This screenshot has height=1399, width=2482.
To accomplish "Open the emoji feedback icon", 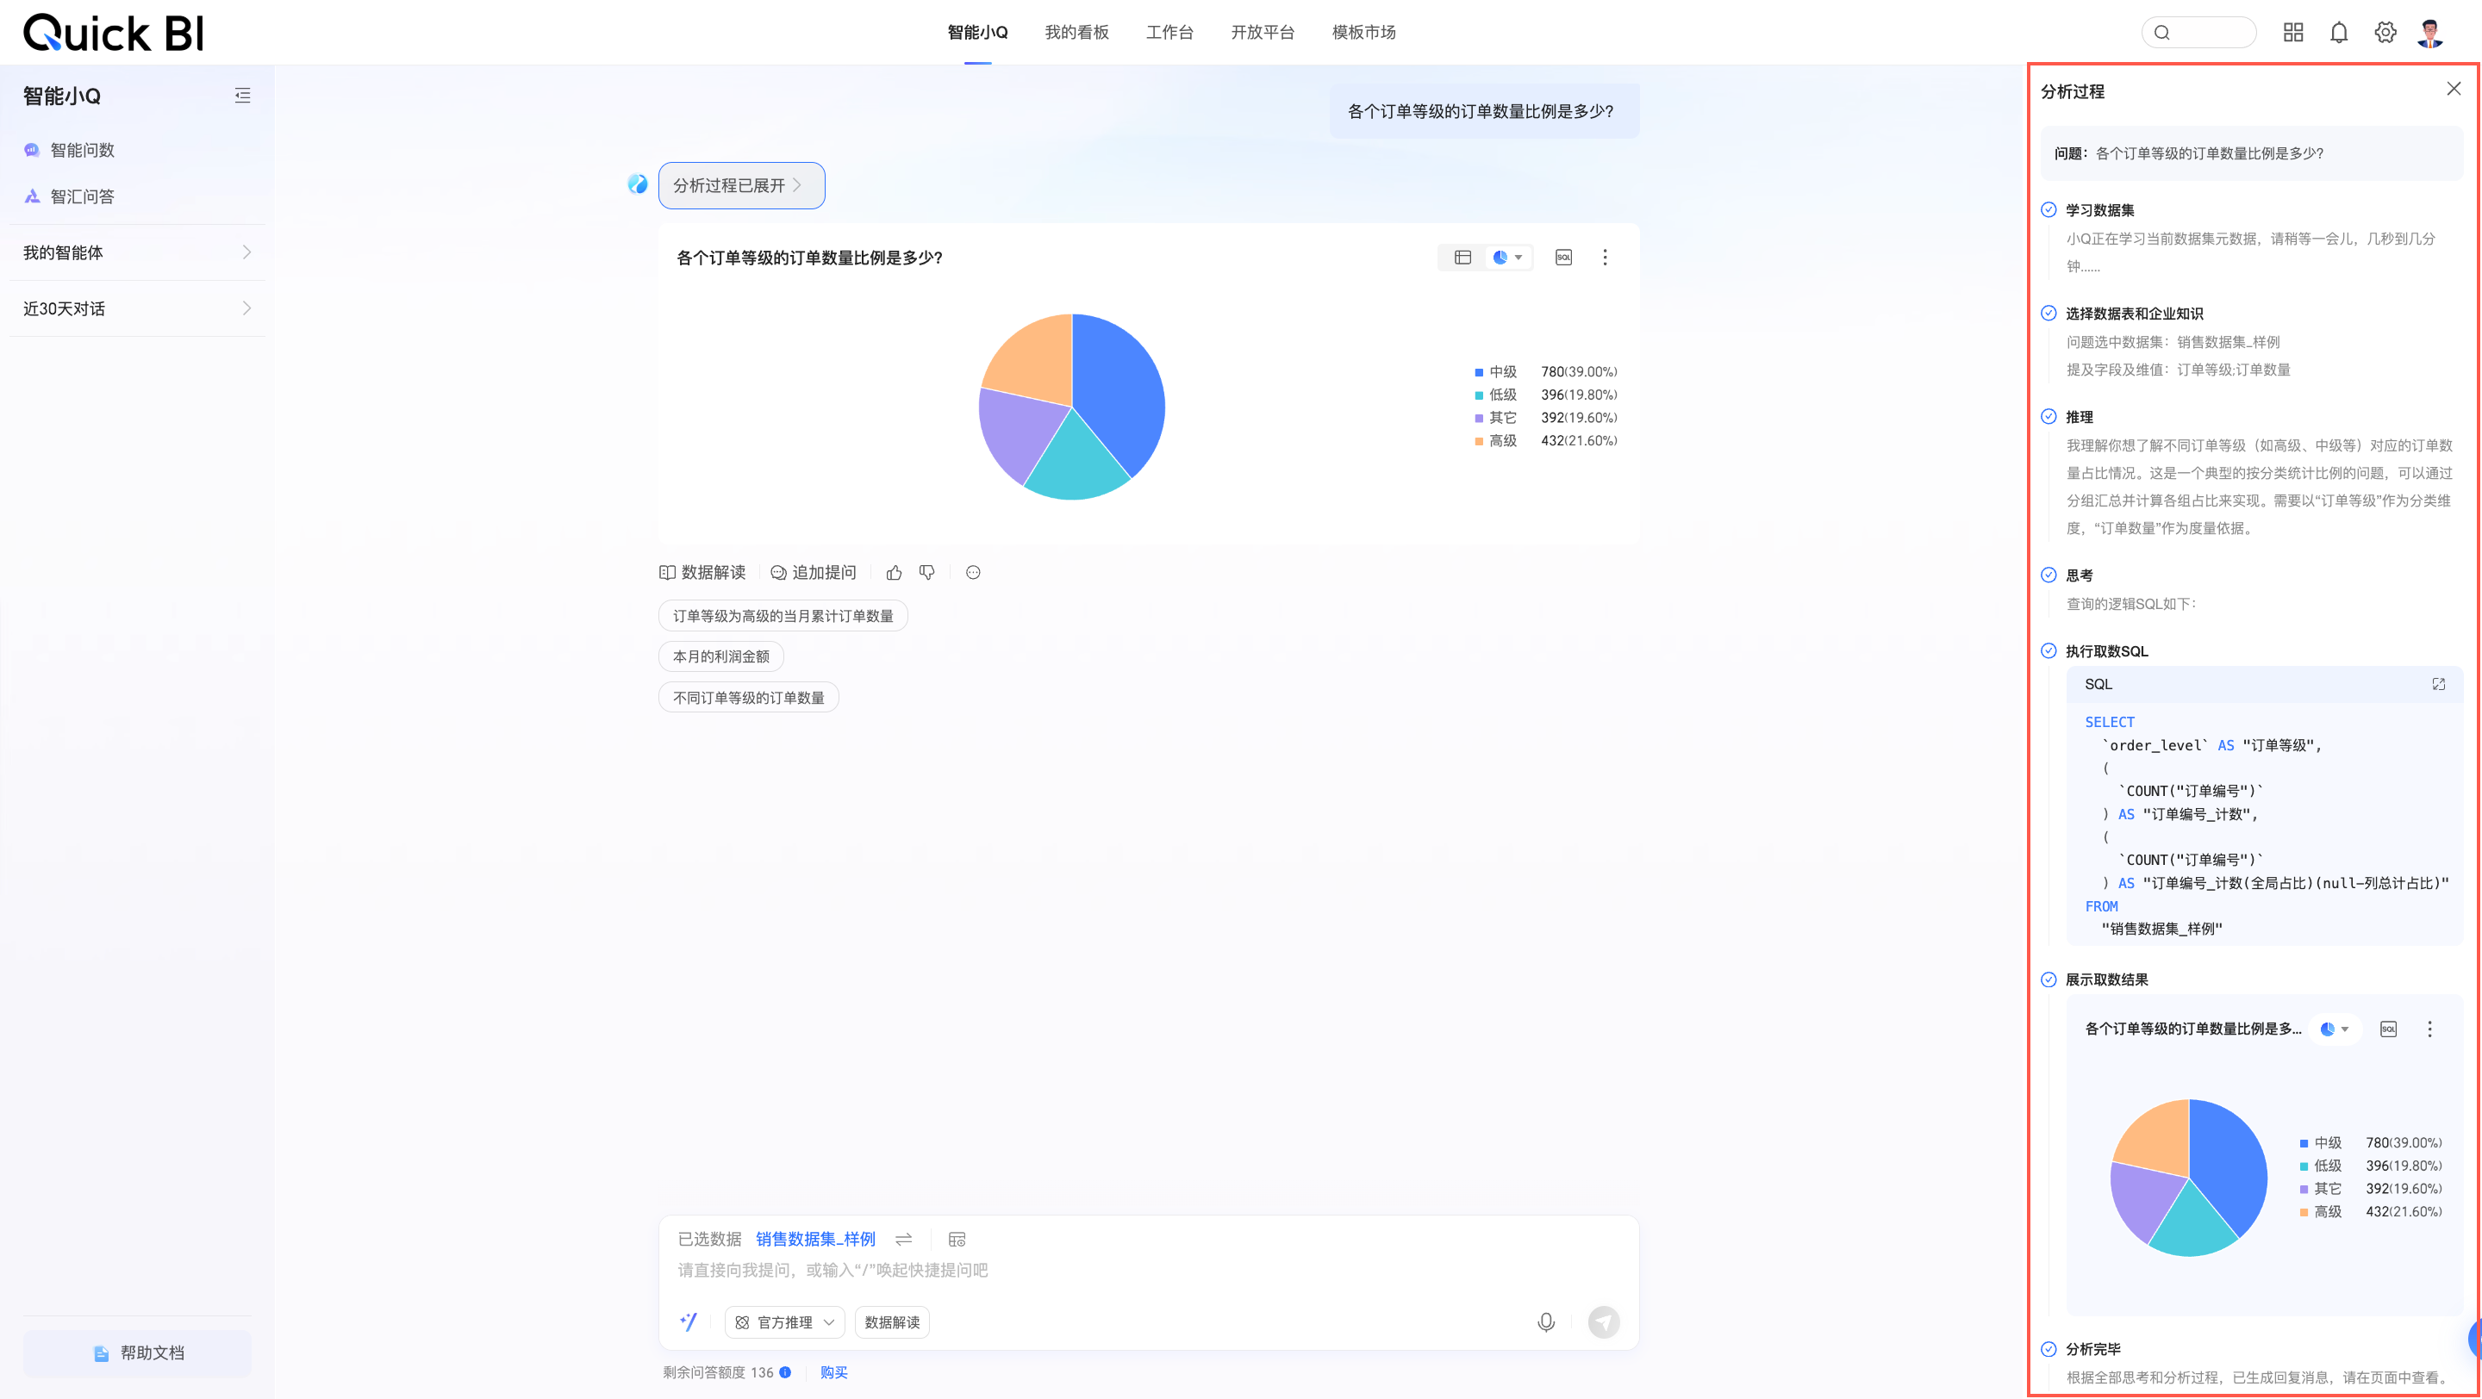I will (x=973, y=572).
